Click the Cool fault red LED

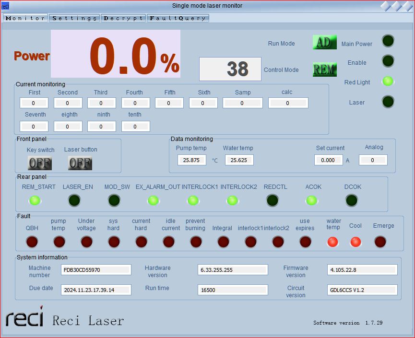pos(356,242)
